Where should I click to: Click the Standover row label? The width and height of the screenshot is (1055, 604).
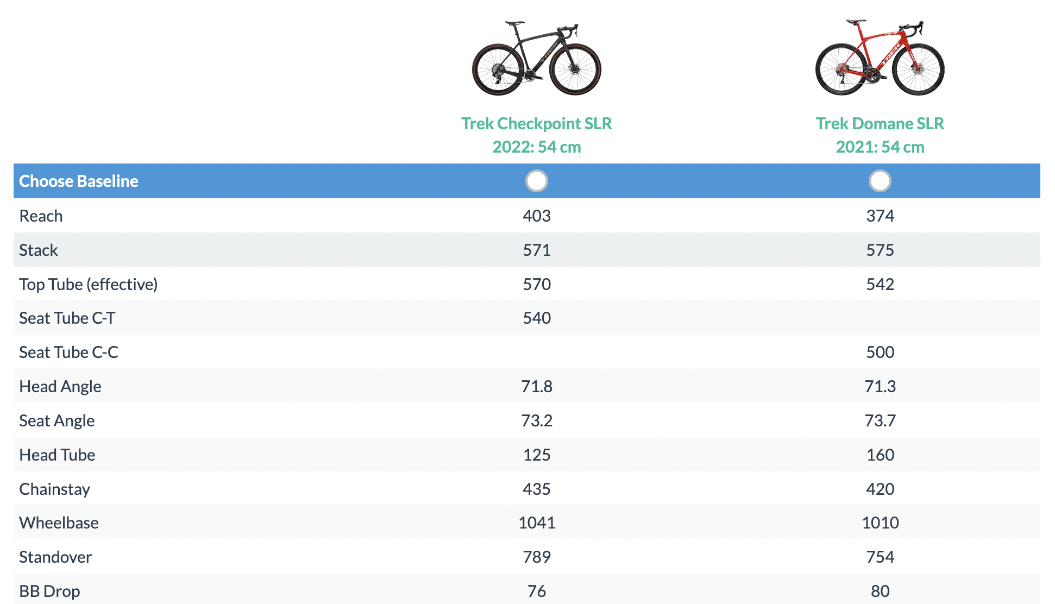pyautogui.click(x=56, y=557)
